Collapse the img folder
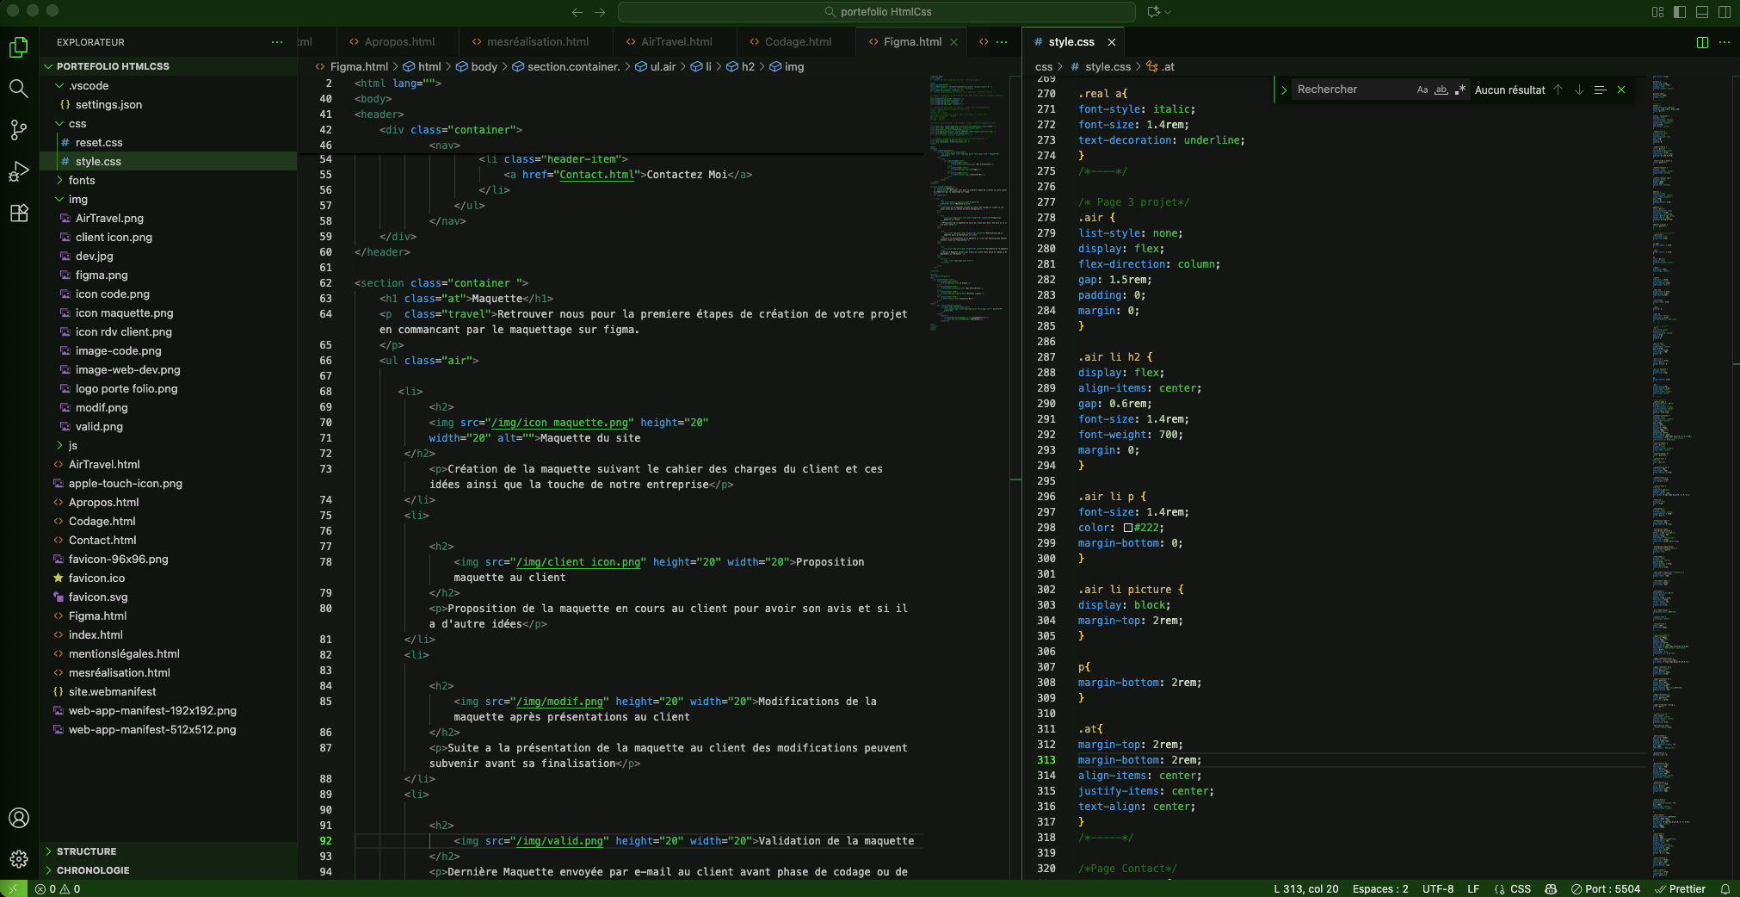The image size is (1740, 897). pyautogui.click(x=77, y=200)
